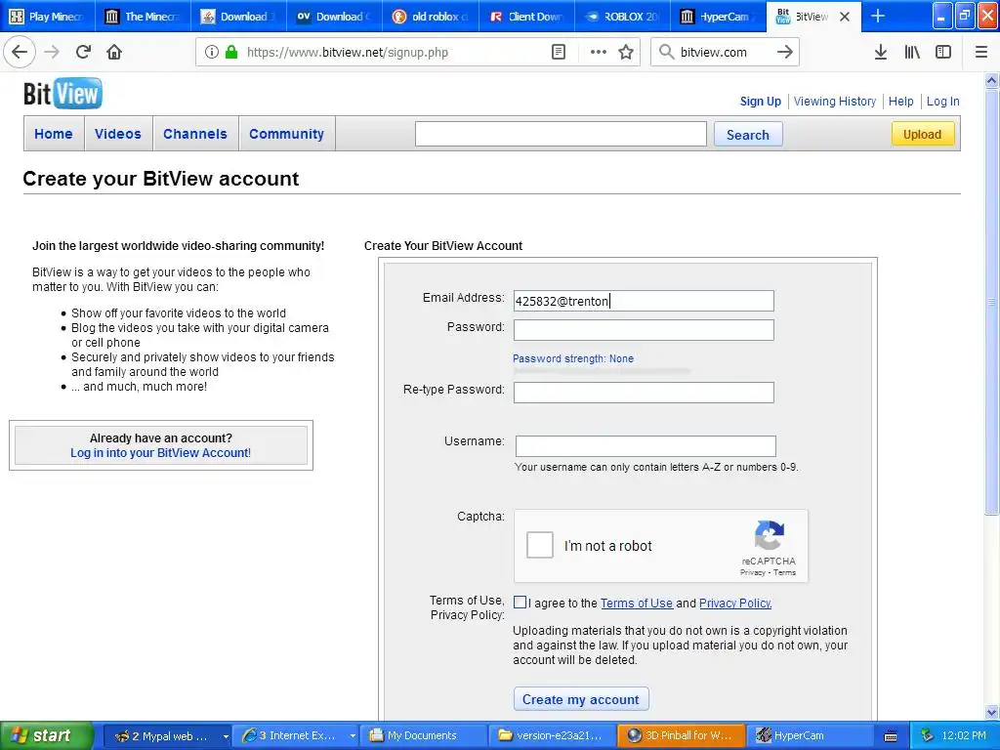Click the scrollbar up arrow
The image size is (1000, 750).
point(991,81)
